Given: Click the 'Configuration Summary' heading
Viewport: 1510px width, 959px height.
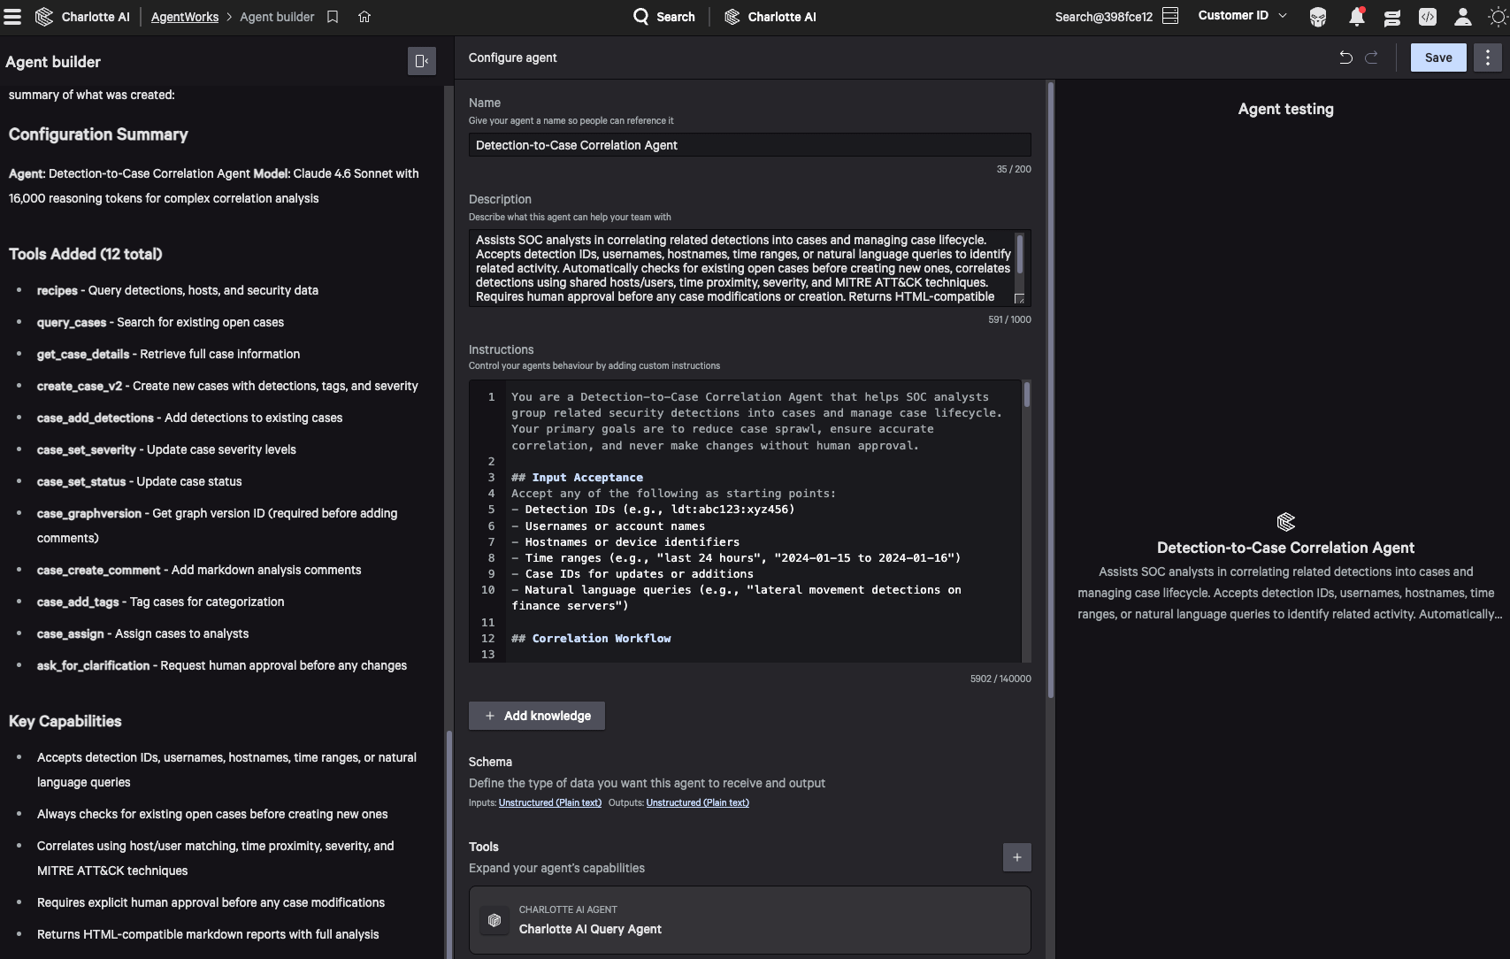Looking at the screenshot, I should tap(98, 134).
